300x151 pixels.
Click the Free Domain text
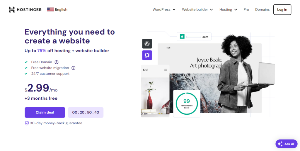(42, 62)
